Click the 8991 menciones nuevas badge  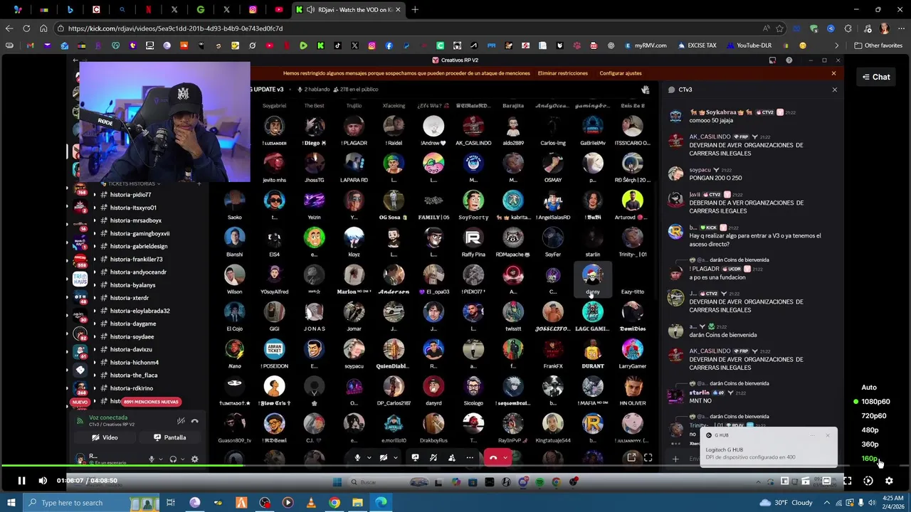point(151,402)
